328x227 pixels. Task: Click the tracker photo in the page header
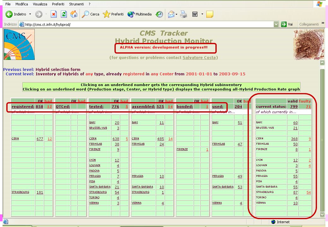[x=309, y=44]
